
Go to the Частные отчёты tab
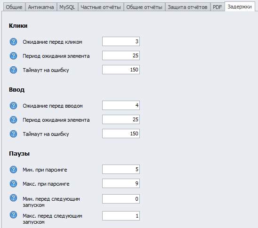(101, 7)
